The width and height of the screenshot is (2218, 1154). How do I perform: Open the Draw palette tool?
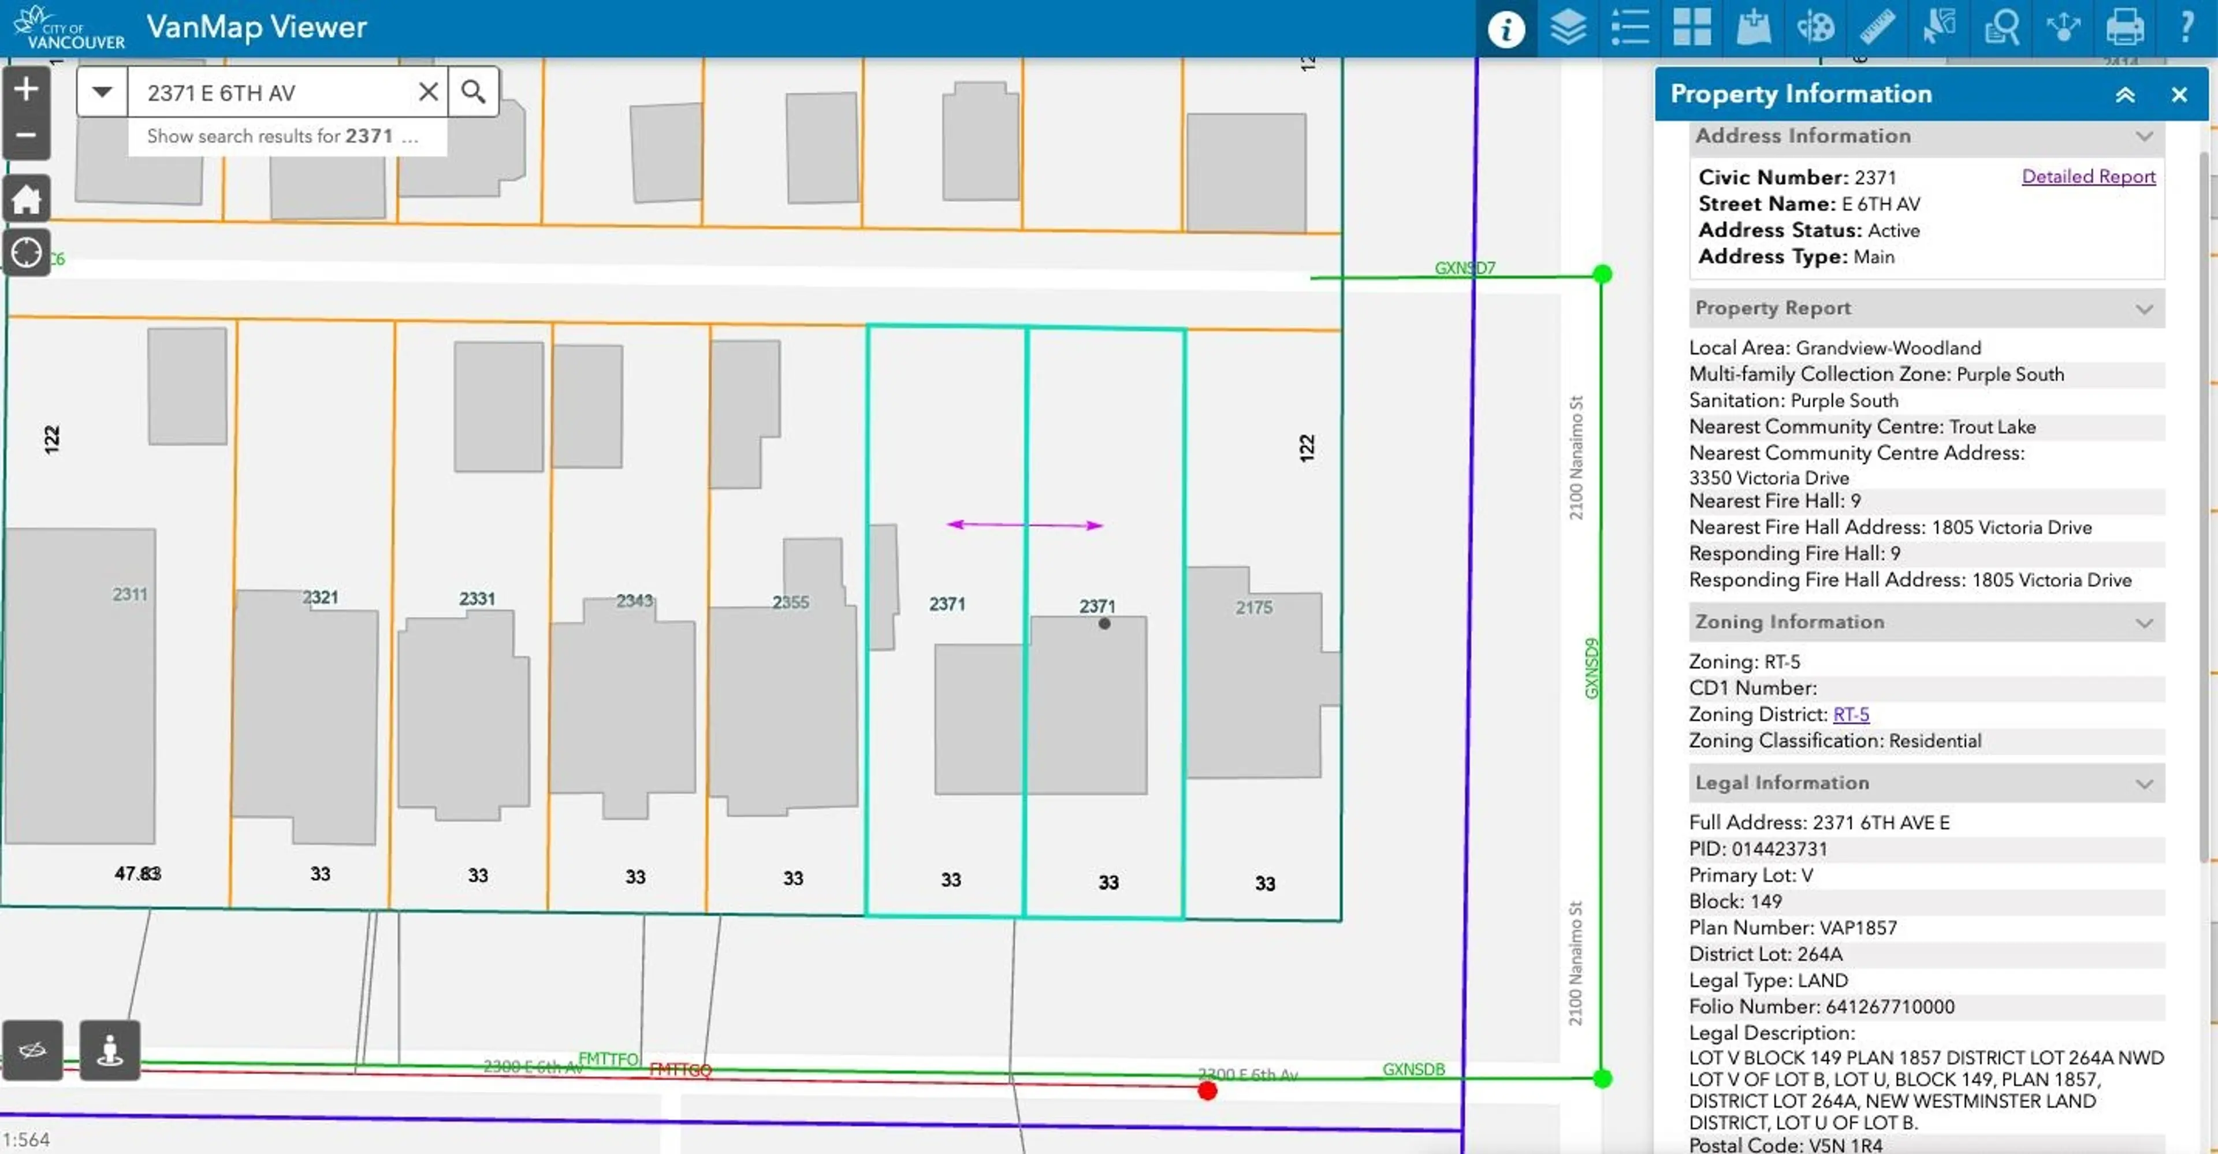[x=1815, y=28]
